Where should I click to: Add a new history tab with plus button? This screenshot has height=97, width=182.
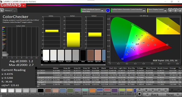point(15,11)
